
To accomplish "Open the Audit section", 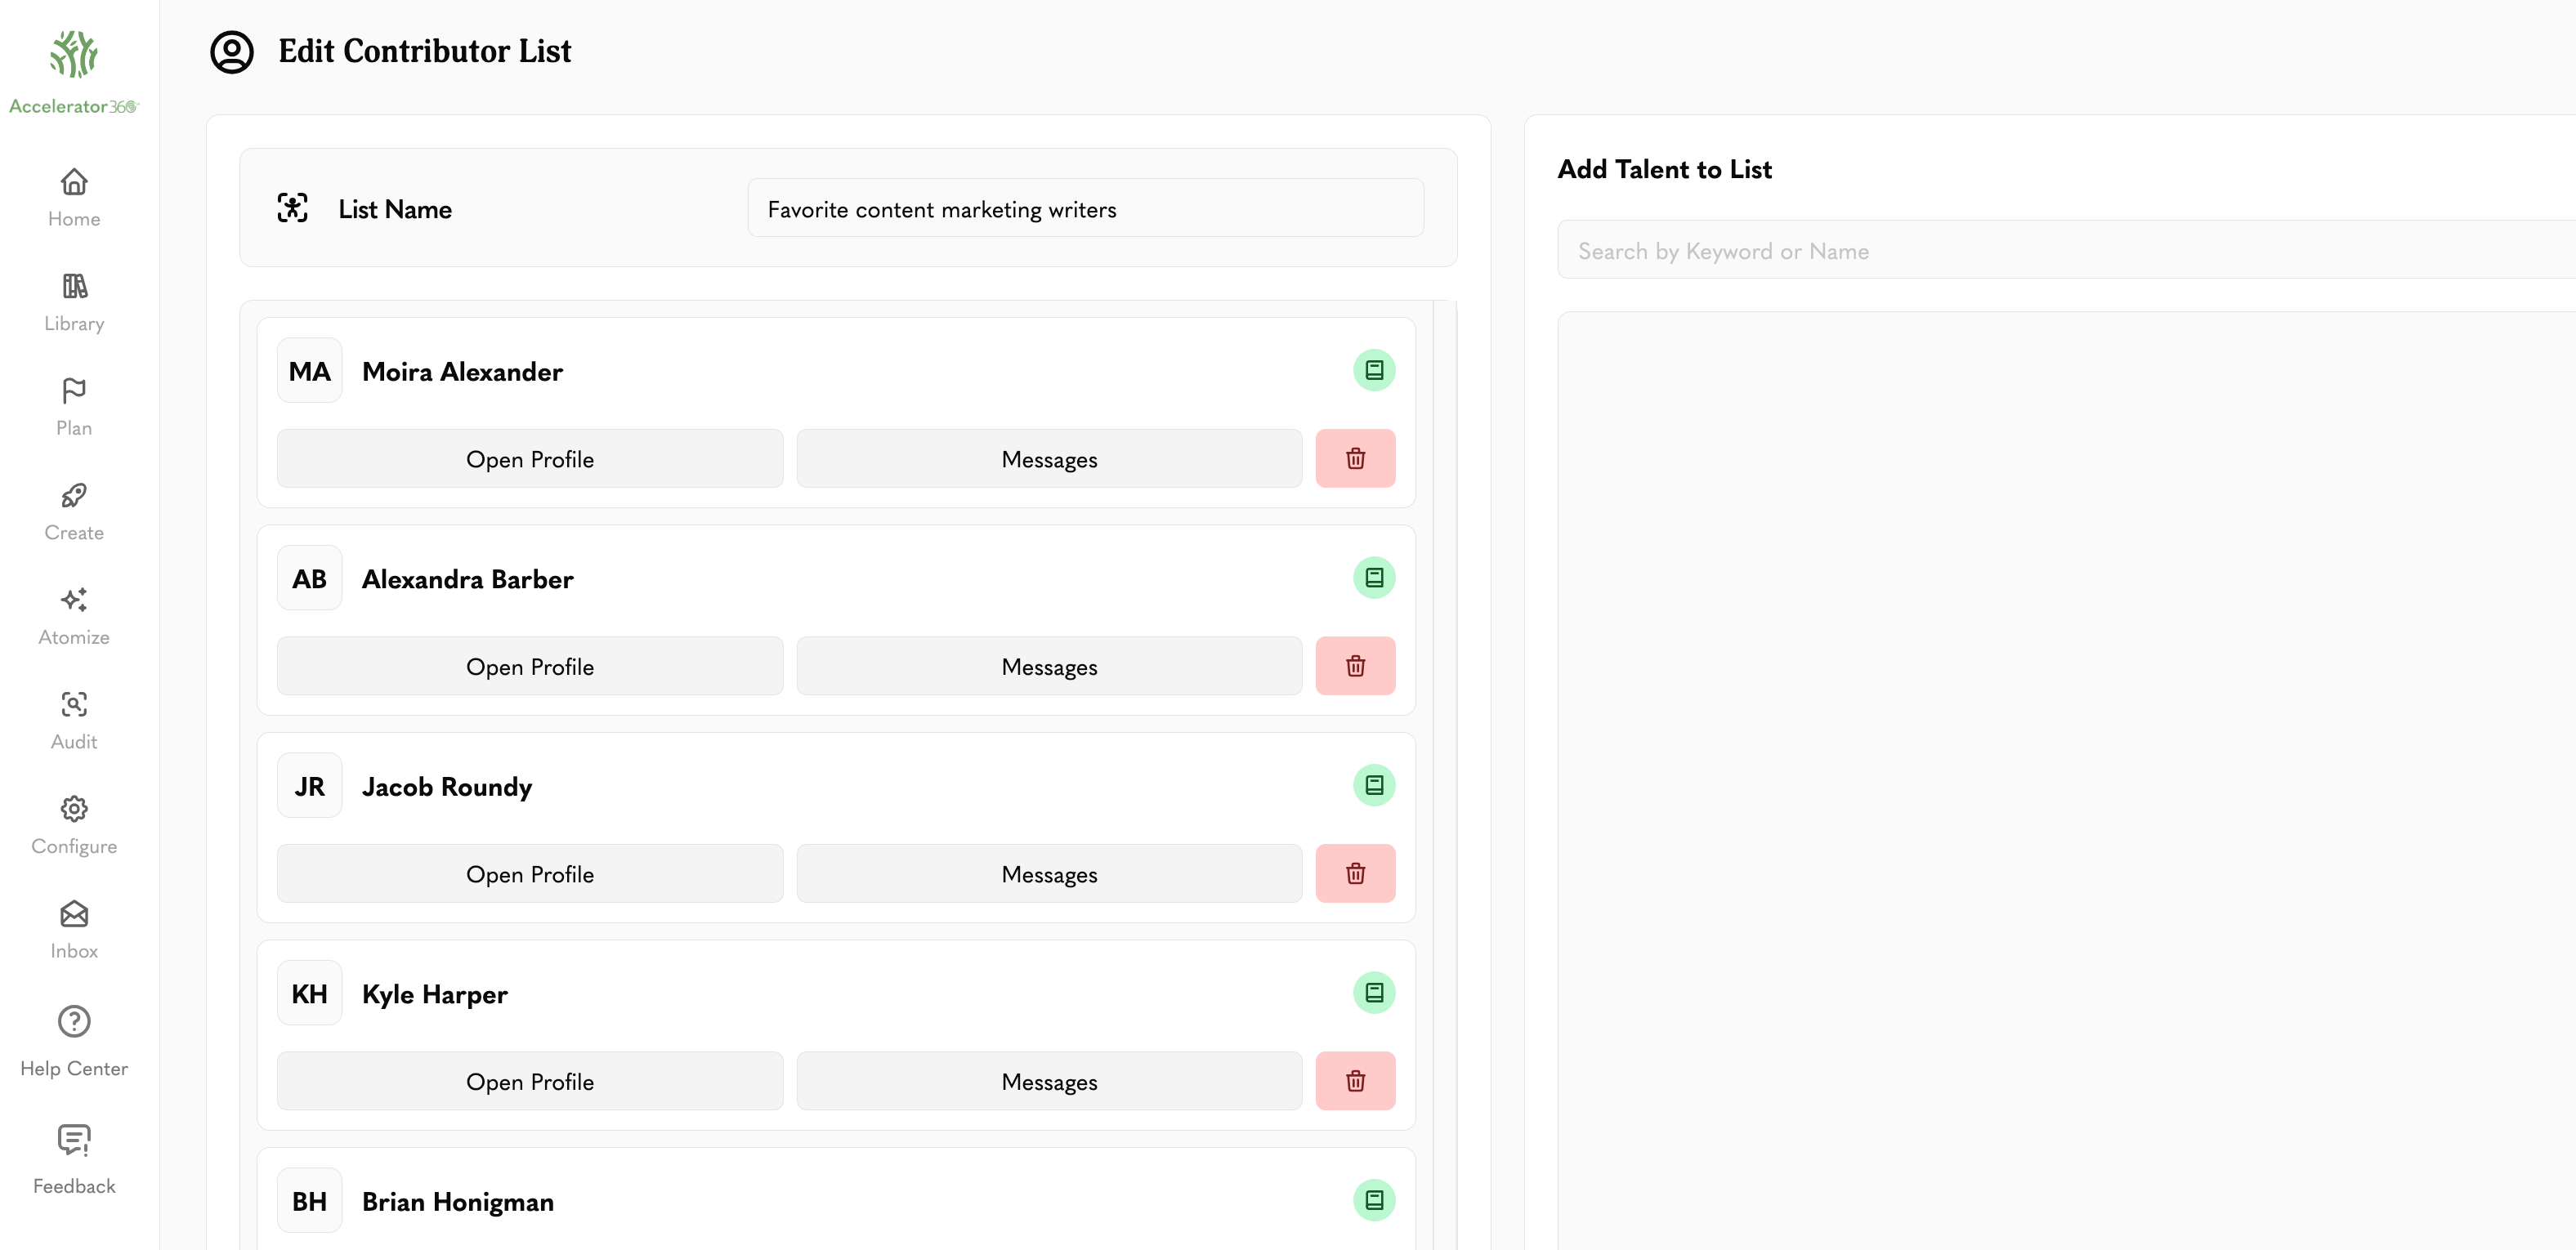I will click(74, 720).
